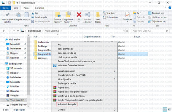Create Yeni klasör new folder
The width and height of the screenshot is (172, 112).
point(98,17)
